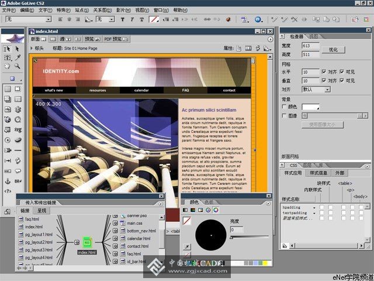Click the contact nav link in page
Screen dimensions: 374x281
[x=229, y=90]
